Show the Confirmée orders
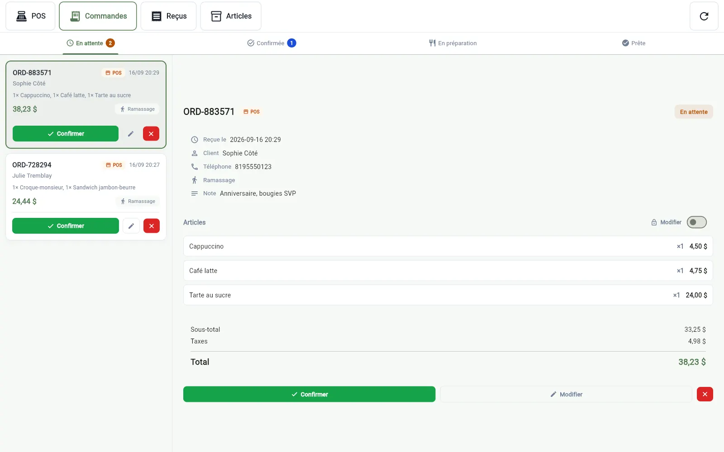Screen dimensions: 724x452 (271, 43)
